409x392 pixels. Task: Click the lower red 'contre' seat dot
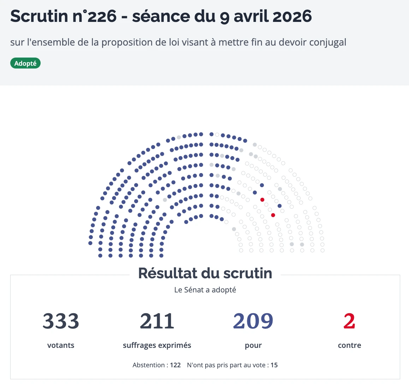tap(273, 215)
